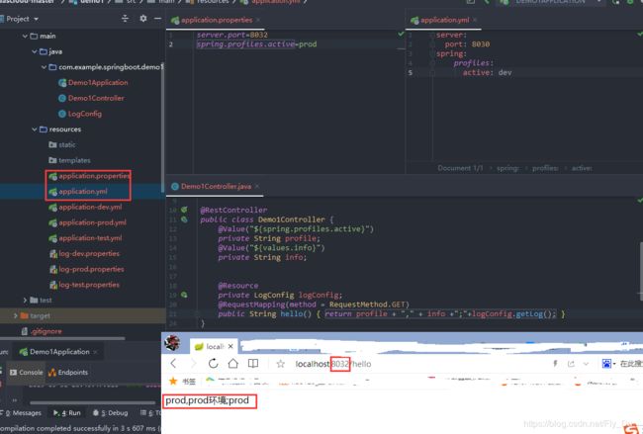This screenshot has height=434, width=643.
Task: Open the Endpoints tab in Run panel
Action: click(68, 372)
